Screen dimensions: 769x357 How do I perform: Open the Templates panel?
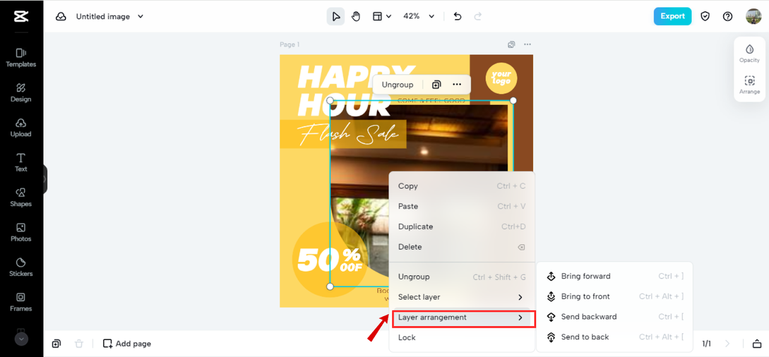coord(21,58)
